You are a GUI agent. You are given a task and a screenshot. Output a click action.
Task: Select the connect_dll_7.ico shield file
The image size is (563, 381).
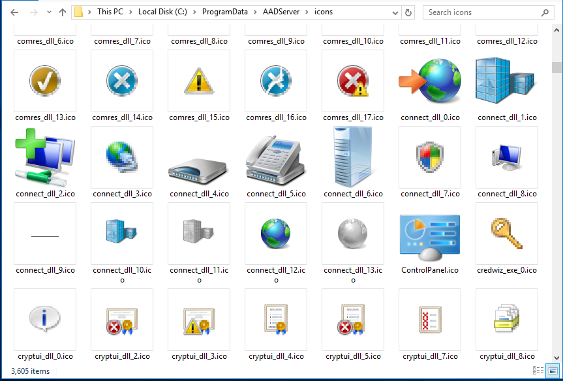430,158
